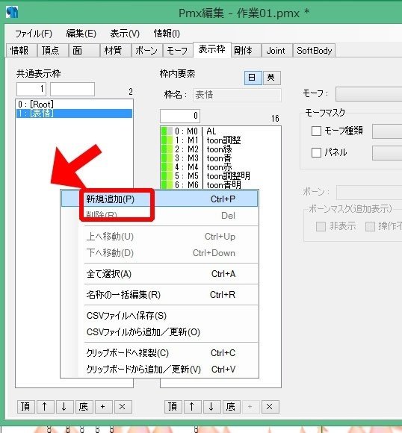The height and width of the screenshot is (433, 402).
Task: Switch to the 頂点 tab
Action: coord(52,51)
